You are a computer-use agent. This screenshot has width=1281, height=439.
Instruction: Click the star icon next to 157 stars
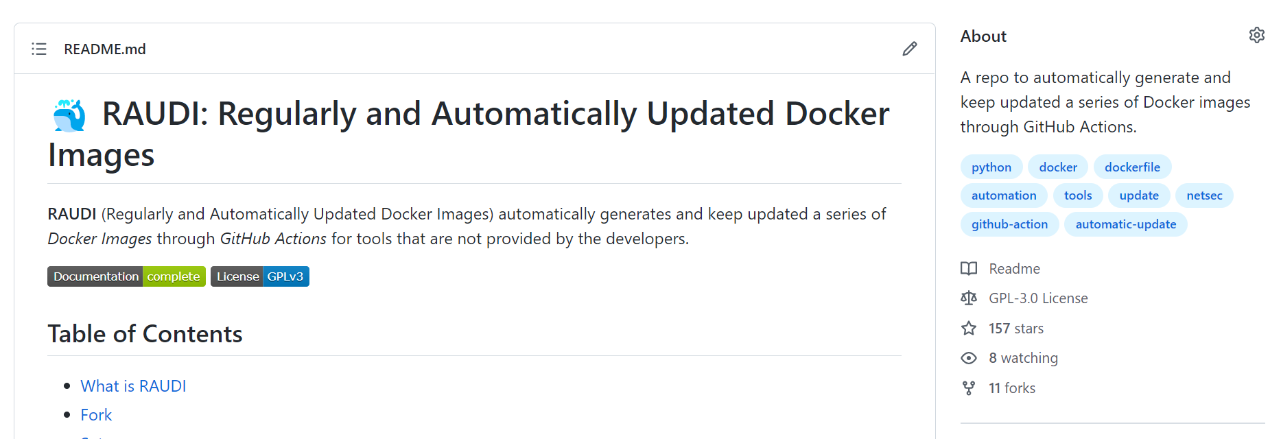pos(969,328)
